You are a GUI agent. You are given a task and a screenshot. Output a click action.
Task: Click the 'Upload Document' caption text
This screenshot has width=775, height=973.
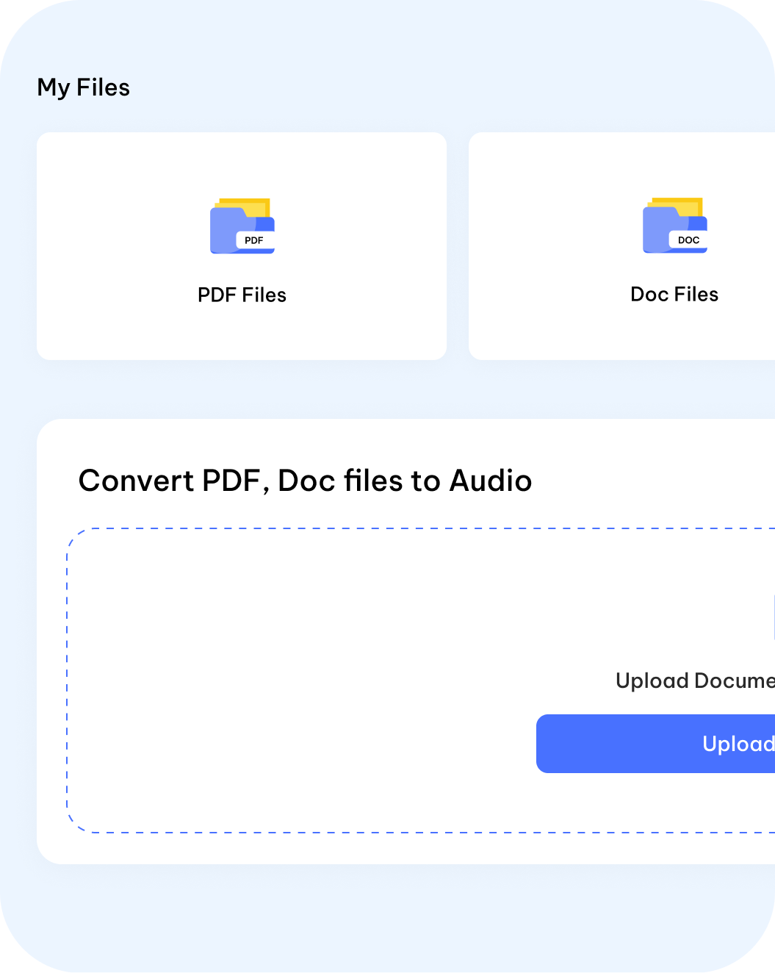coord(694,681)
